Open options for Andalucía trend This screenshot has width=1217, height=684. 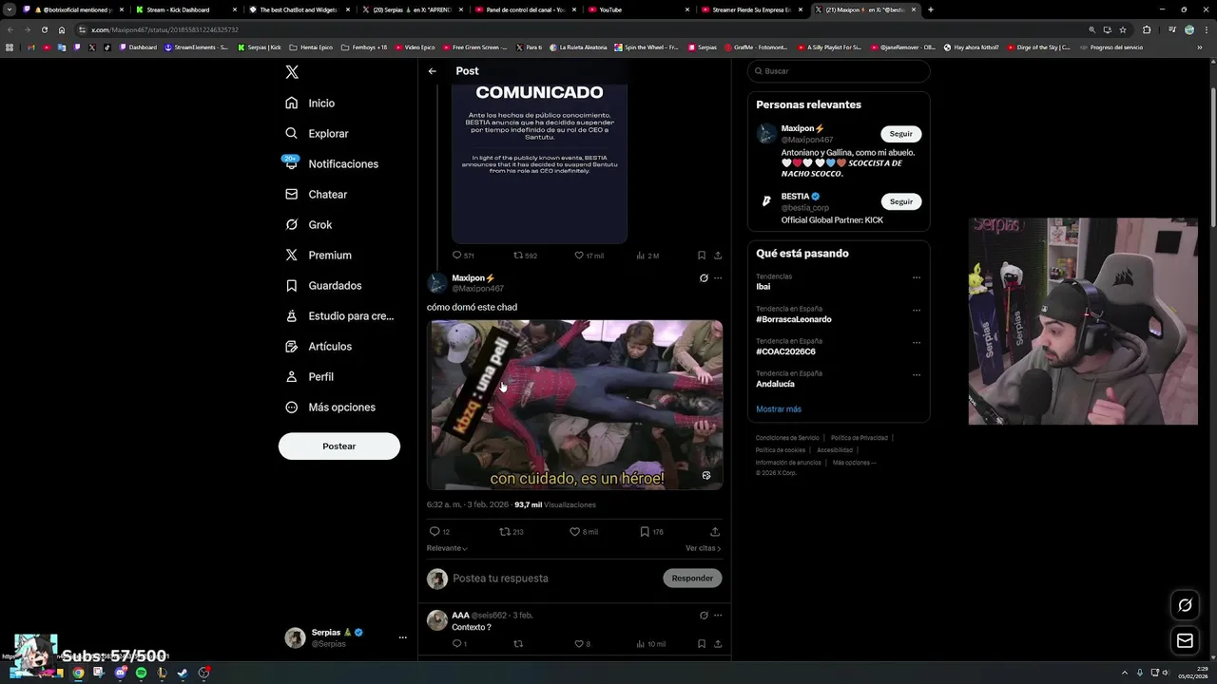coord(917,374)
